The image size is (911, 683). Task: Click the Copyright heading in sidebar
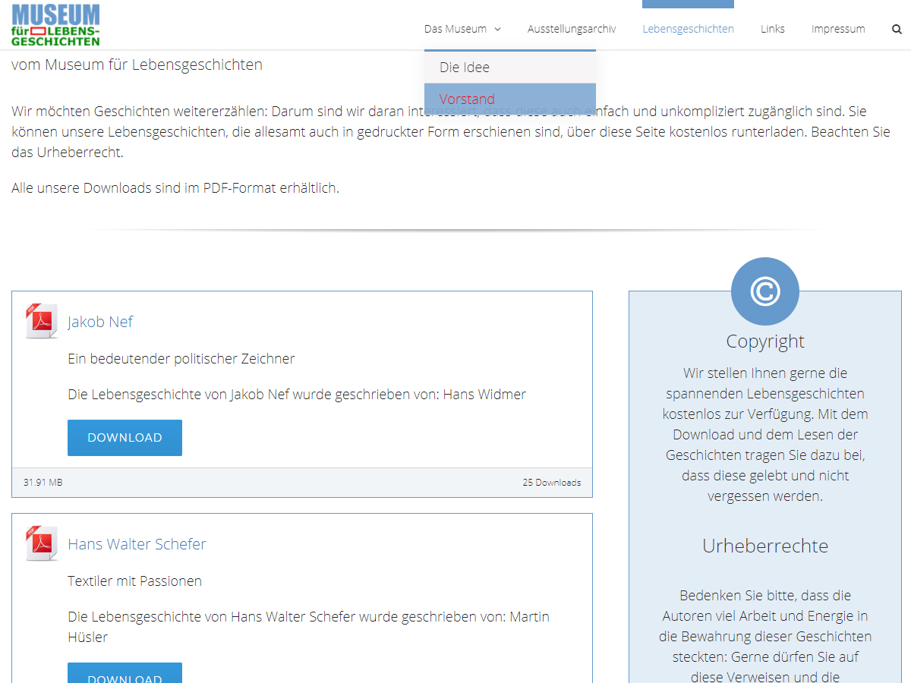[x=765, y=341]
